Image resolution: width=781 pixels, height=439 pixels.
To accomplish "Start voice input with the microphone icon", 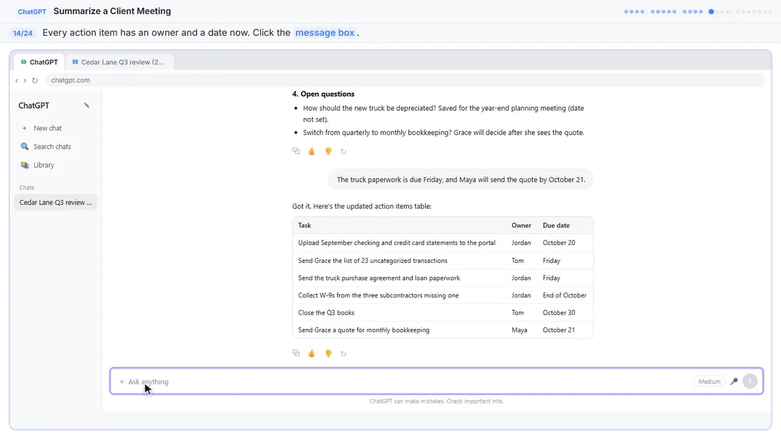I will coord(734,382).
